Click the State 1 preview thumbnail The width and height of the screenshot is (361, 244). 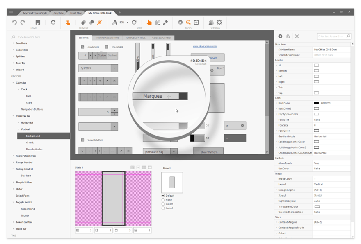pos(172,183)
